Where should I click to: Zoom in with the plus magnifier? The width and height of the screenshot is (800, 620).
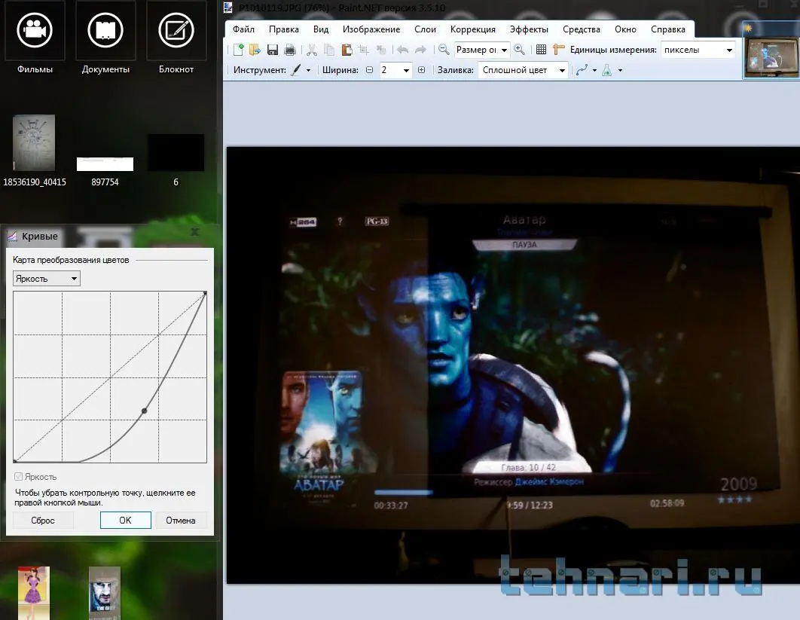pos(519,50)
